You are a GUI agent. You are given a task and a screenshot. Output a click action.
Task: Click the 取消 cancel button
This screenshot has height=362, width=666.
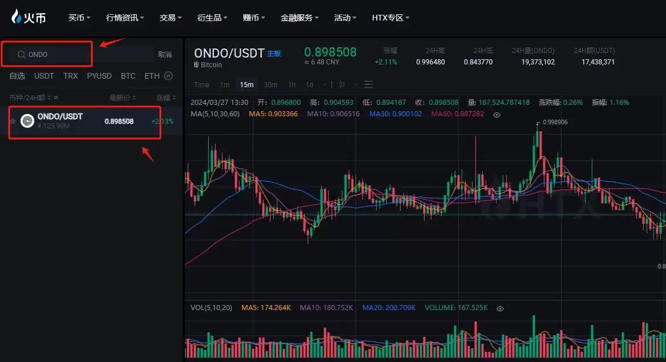coord(164,54)
